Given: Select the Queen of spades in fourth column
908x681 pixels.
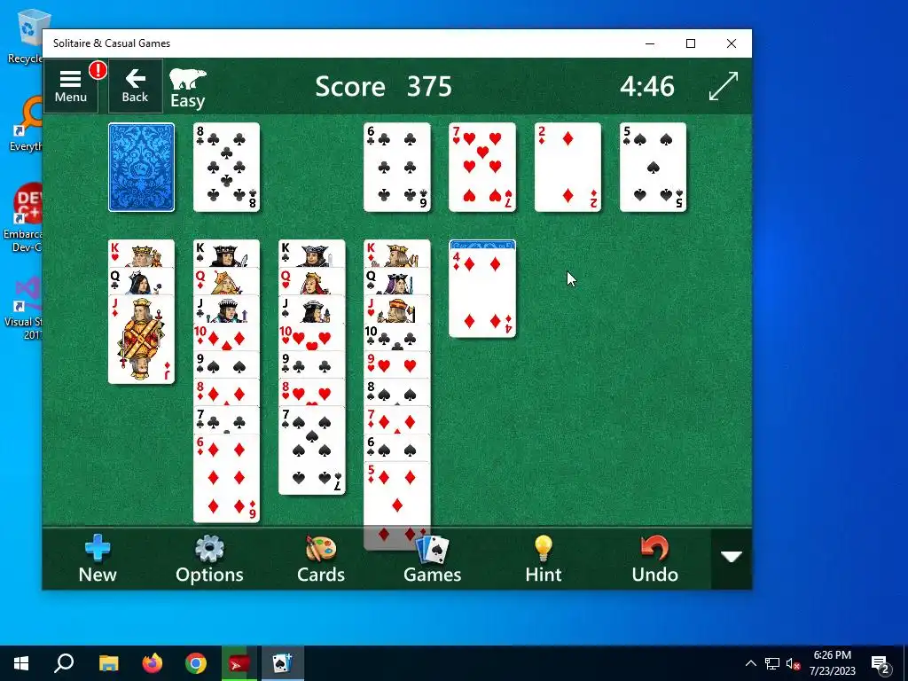Looking at the screenshot, I should [x=397, y=281].
